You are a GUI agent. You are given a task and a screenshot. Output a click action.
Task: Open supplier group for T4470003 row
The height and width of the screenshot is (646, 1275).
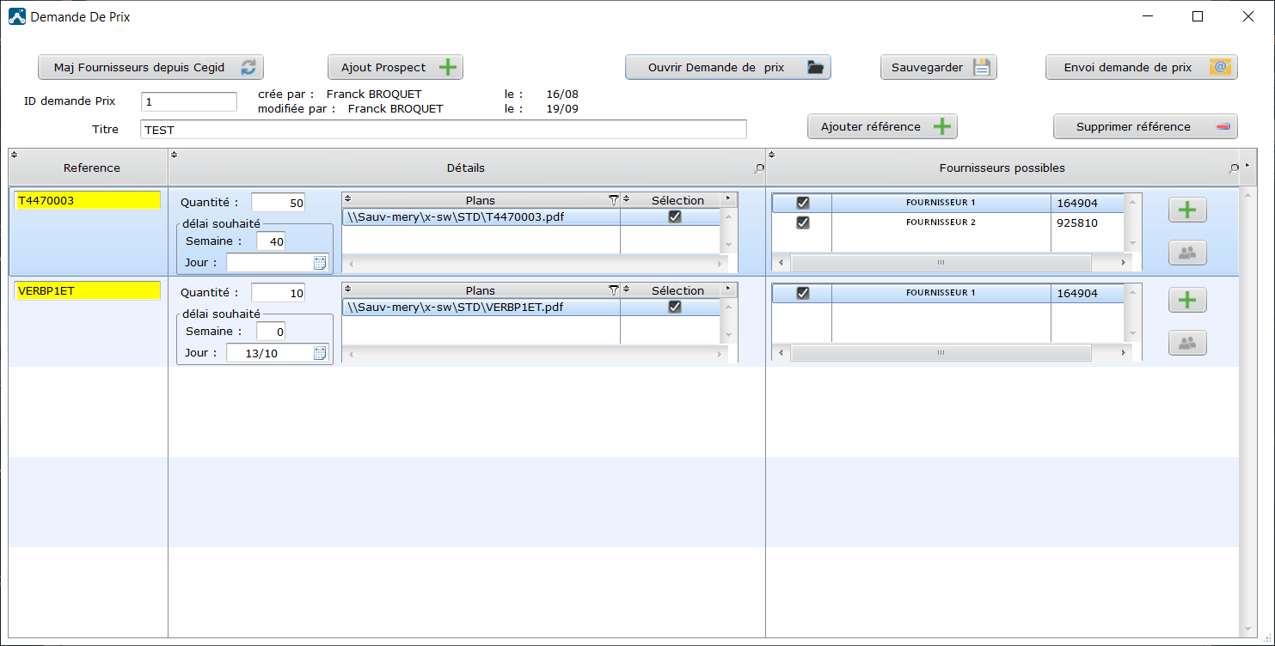1187,253
